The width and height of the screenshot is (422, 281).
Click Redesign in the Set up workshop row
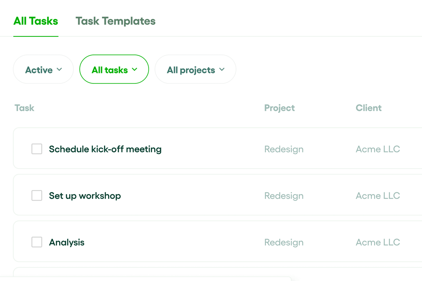click(284, 196)
